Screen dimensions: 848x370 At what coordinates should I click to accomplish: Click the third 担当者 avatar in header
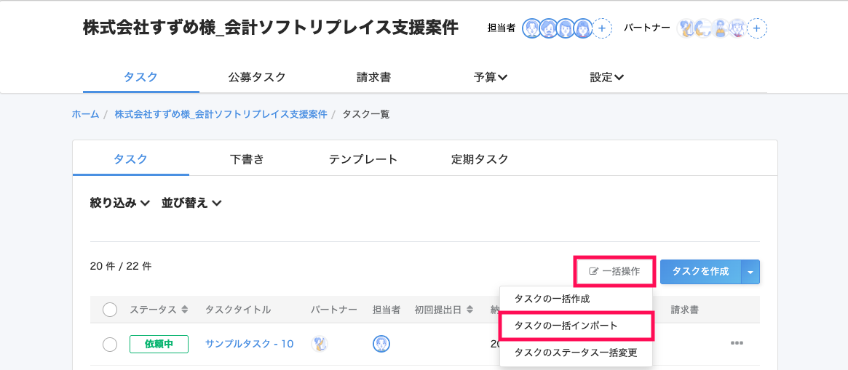(565, 28)
